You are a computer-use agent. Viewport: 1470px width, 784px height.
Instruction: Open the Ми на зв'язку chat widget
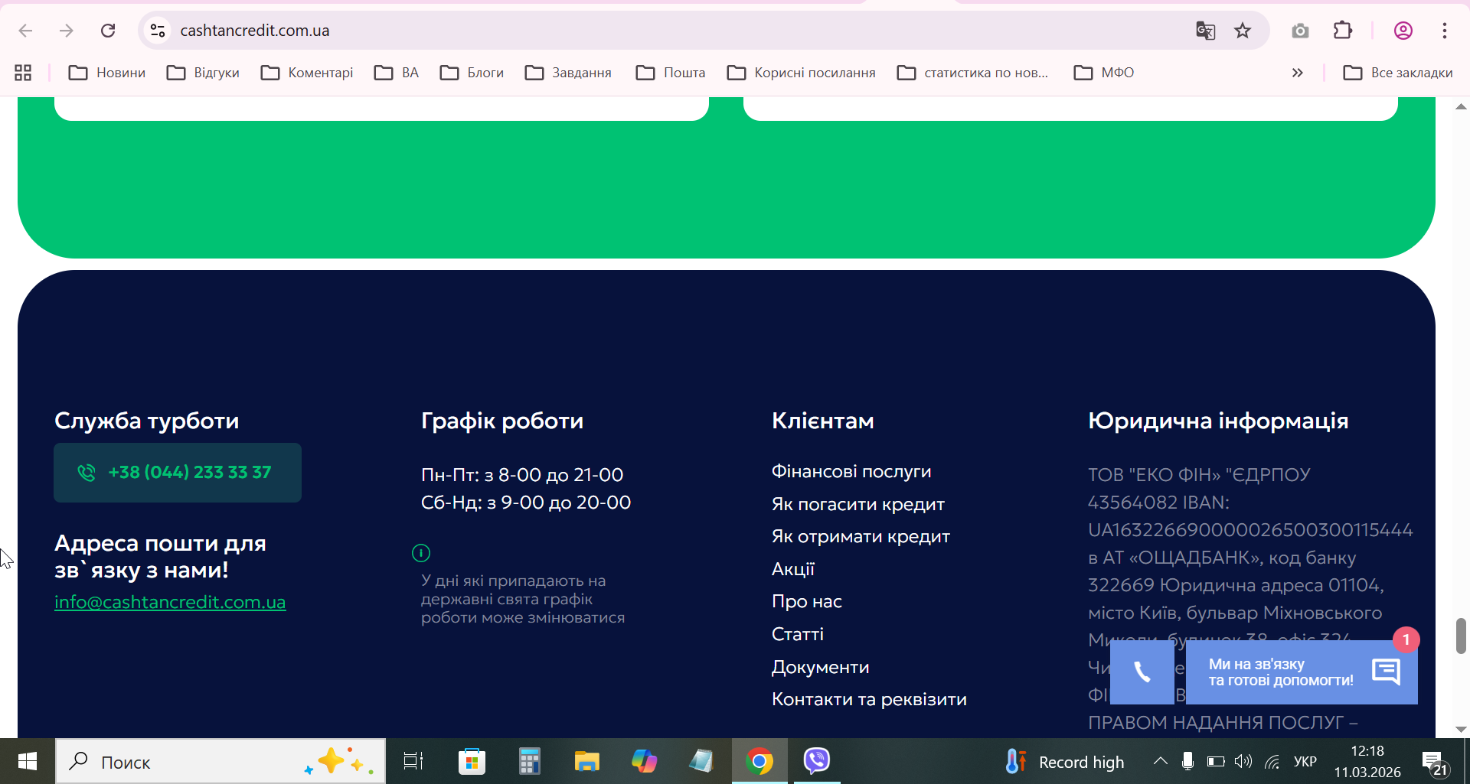click(1302, 672)
